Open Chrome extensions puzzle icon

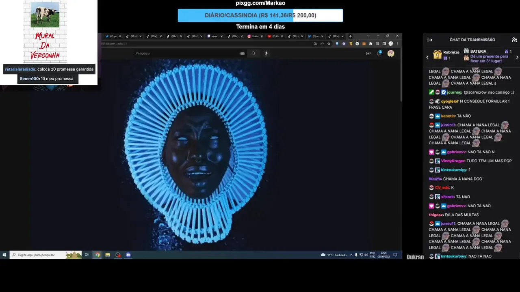(370, 44)
